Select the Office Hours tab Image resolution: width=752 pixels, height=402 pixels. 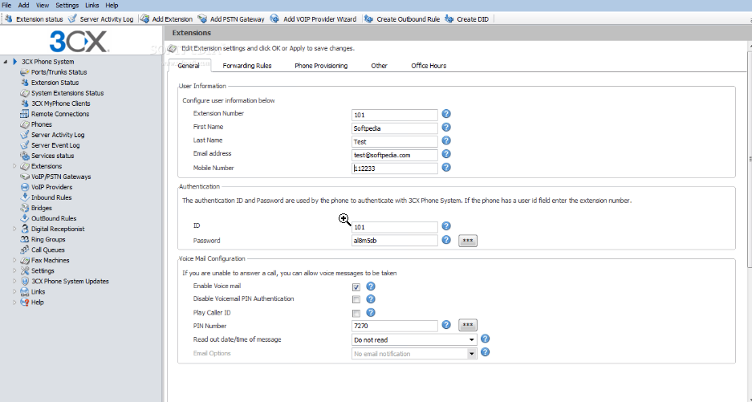pyautogui.click(x=429, y=66)
